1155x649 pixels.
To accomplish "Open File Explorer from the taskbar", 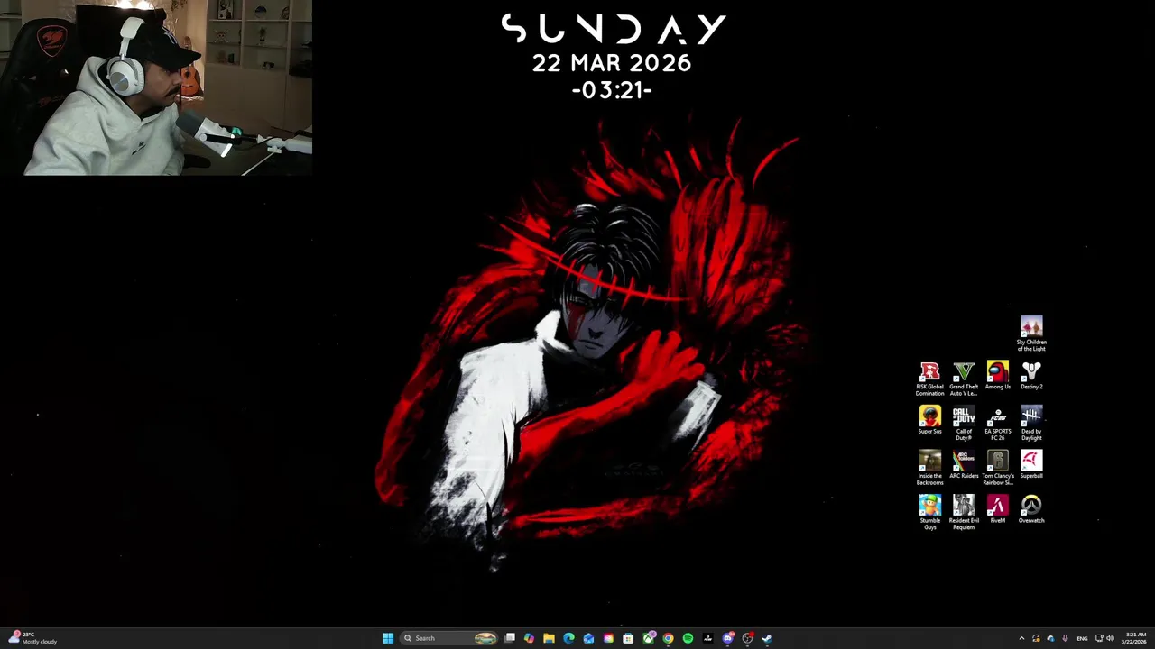I will 549,638.
